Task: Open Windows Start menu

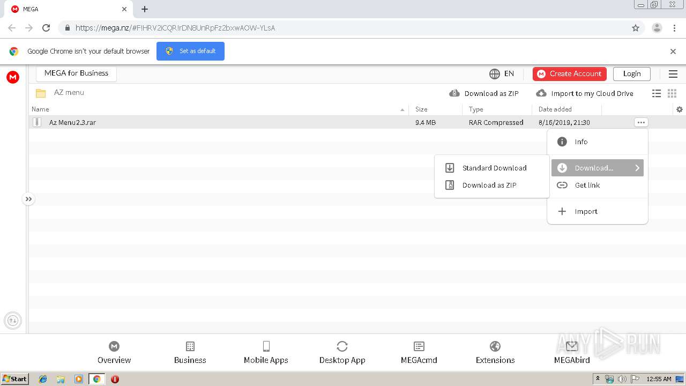Action: (x=15, y=378)
